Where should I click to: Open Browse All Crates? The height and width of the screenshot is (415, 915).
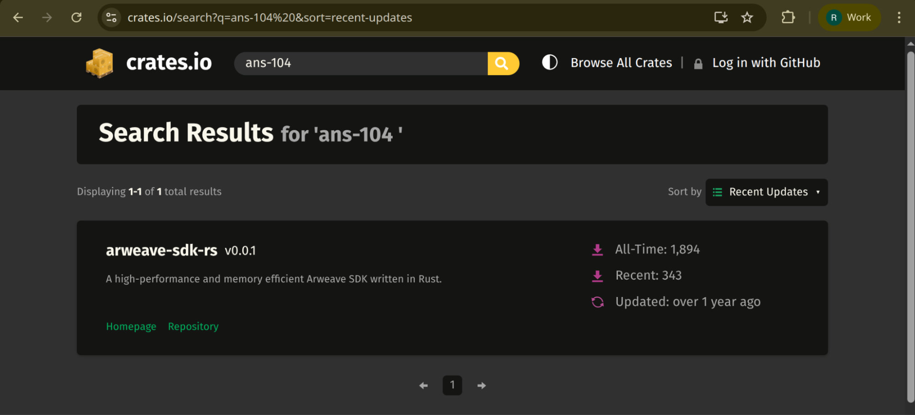tap(621, 63)
